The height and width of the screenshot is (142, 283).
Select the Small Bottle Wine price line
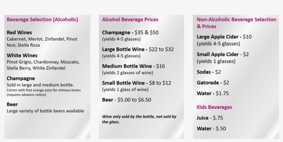(136, 83)
